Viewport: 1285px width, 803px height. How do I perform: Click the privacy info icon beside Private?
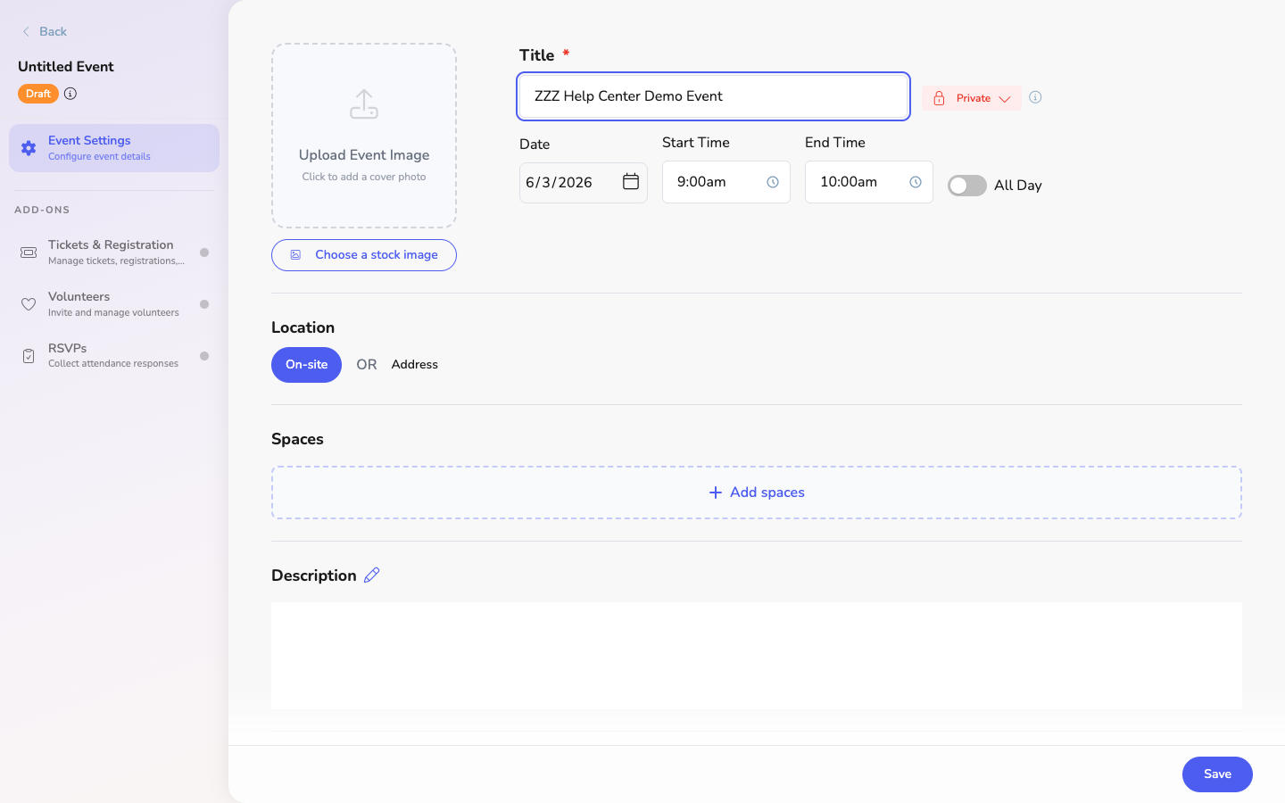click(1035, 97)
